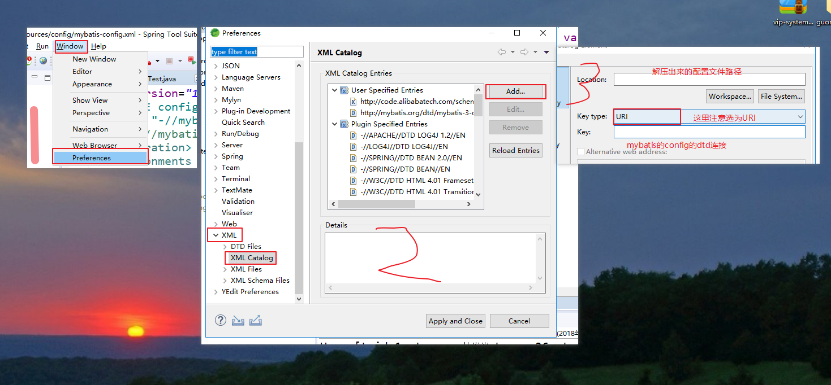The width and height of the screenshot is (831, 385).
Task: Expand the XML Schema Files node
Action: [225, 281]
